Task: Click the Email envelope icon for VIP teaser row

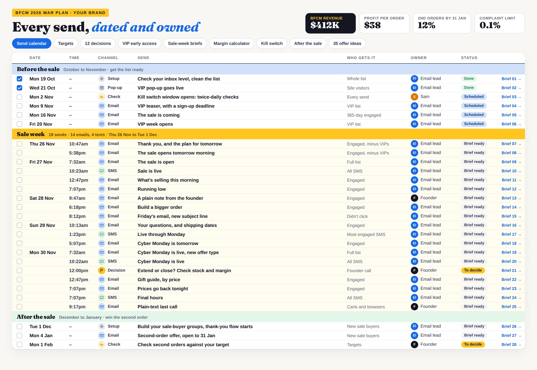Action: pyautogui.click(x=101, y=106)
